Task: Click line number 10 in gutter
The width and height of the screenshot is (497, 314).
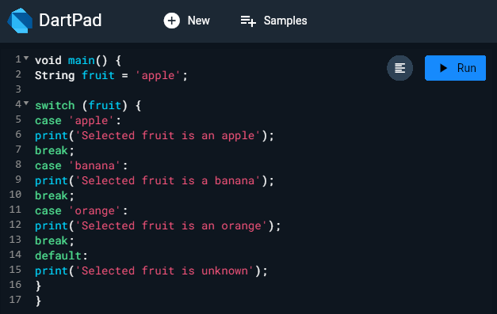Action: click(x=15, y=194)
